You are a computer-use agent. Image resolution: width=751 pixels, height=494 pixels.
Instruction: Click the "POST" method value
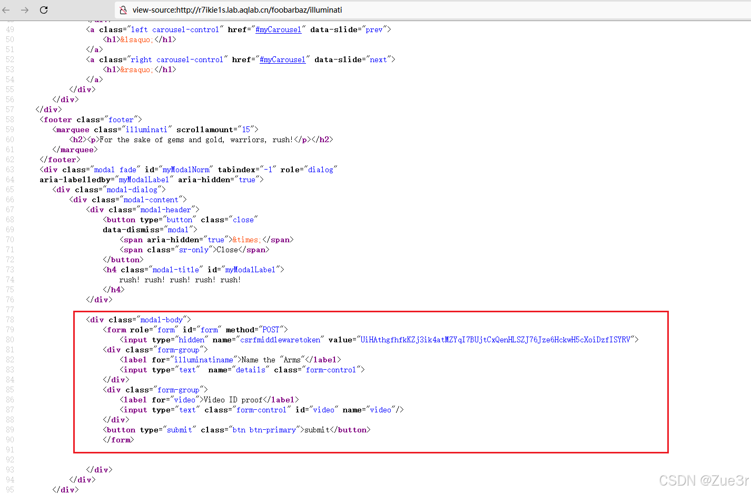(271, 330)
